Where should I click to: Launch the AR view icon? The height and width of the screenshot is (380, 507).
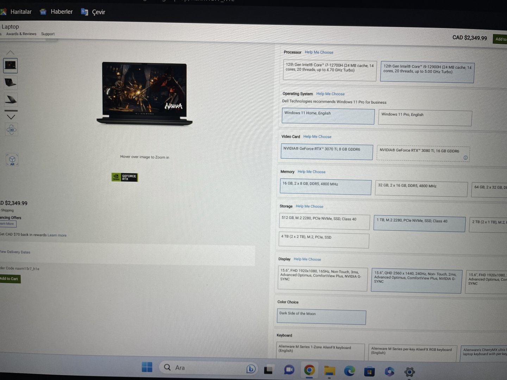pos(12,160)
